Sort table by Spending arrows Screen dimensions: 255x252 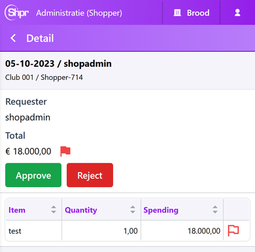click(215, 209)
